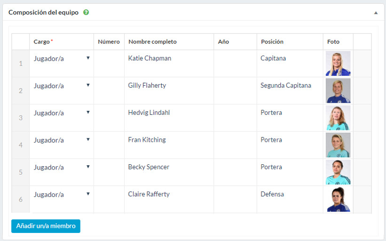This screenshot has height=241, width=386.
Task: Click the Nombre completo column header
Action: coord(152,42)
